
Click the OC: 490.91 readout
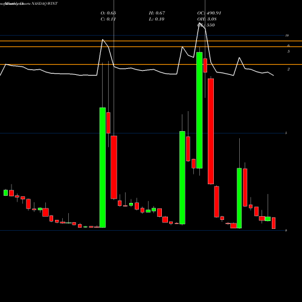(209, 13)
